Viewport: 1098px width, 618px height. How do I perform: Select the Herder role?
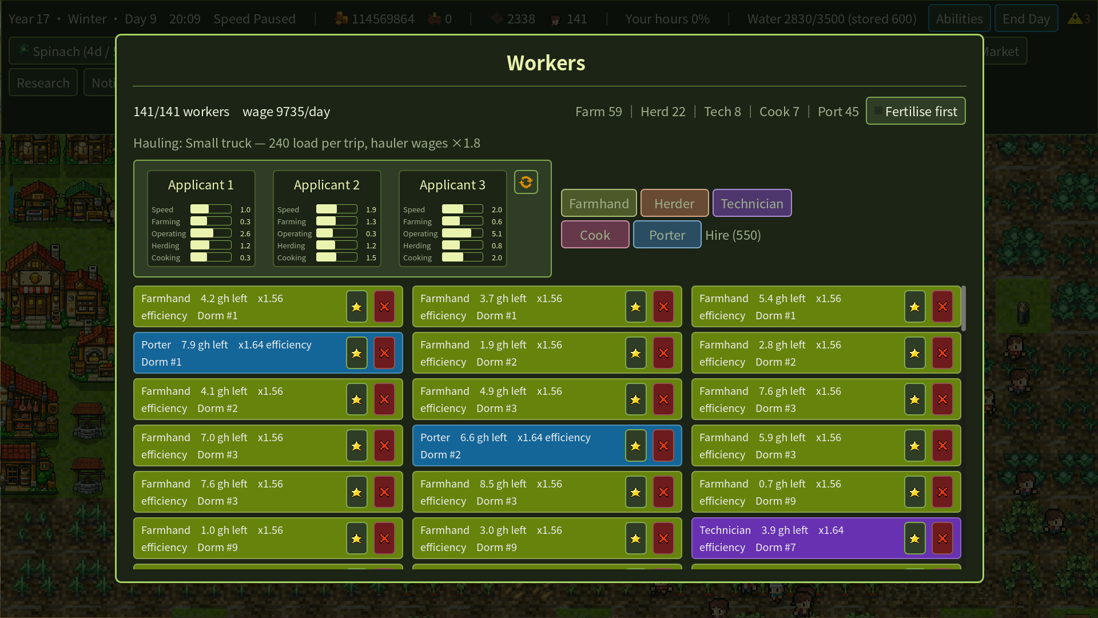point(674,203)
